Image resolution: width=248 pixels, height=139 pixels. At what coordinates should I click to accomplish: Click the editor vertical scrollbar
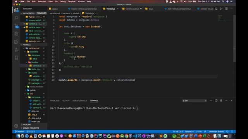234,38
